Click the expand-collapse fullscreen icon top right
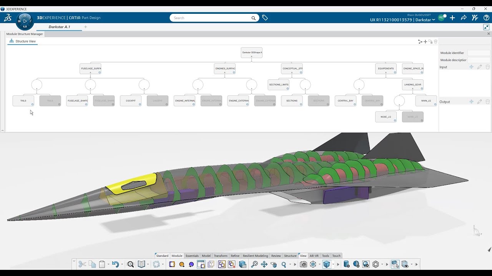The height and width of the screenshot is (276, 492). click(x=486, y=27)
